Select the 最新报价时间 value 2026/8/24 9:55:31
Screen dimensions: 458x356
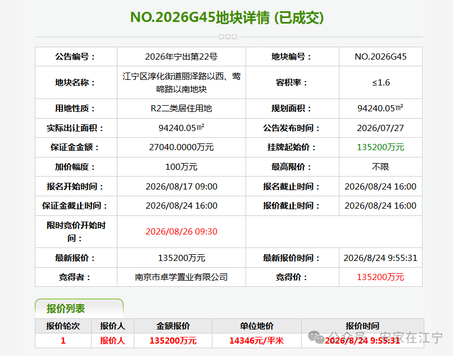[380, 258]
